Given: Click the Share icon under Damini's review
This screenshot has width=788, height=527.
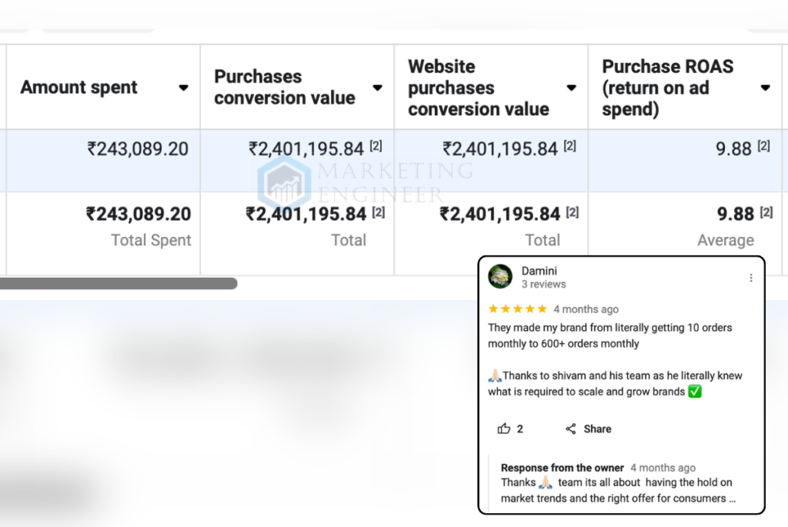Looking at the screenshot, I should tap(570, 429).
